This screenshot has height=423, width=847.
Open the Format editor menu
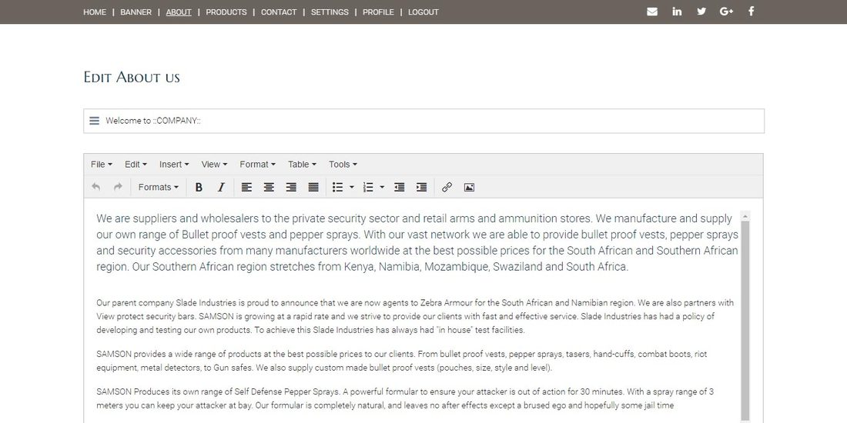coord(258,165)
